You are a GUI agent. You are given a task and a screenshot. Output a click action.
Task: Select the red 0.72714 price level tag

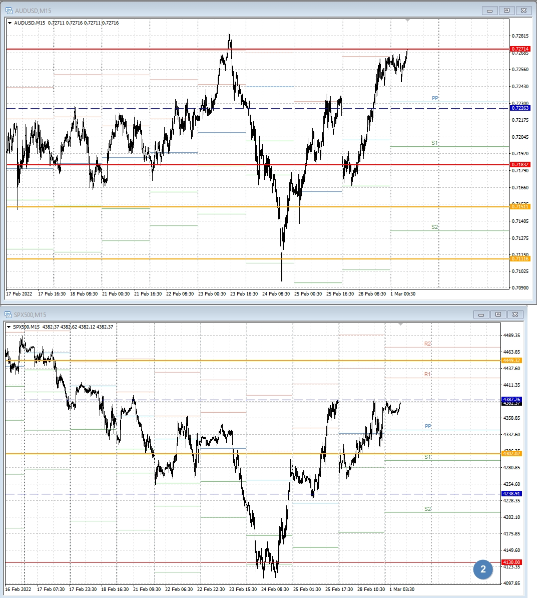point(519,49)
